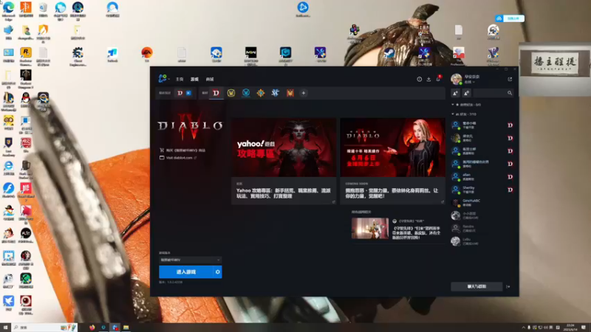Switch to the 主页 tab
Image resolution: width=591 pixels, height=332 pixels.
pyautogui.click(x=180, y=80)
